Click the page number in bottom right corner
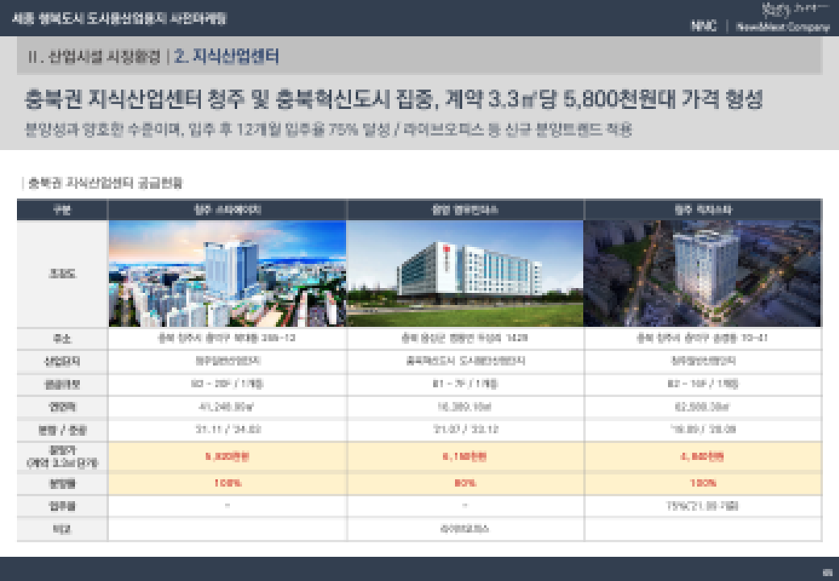This screenshot has height=581, width=839. coord(829,572)
